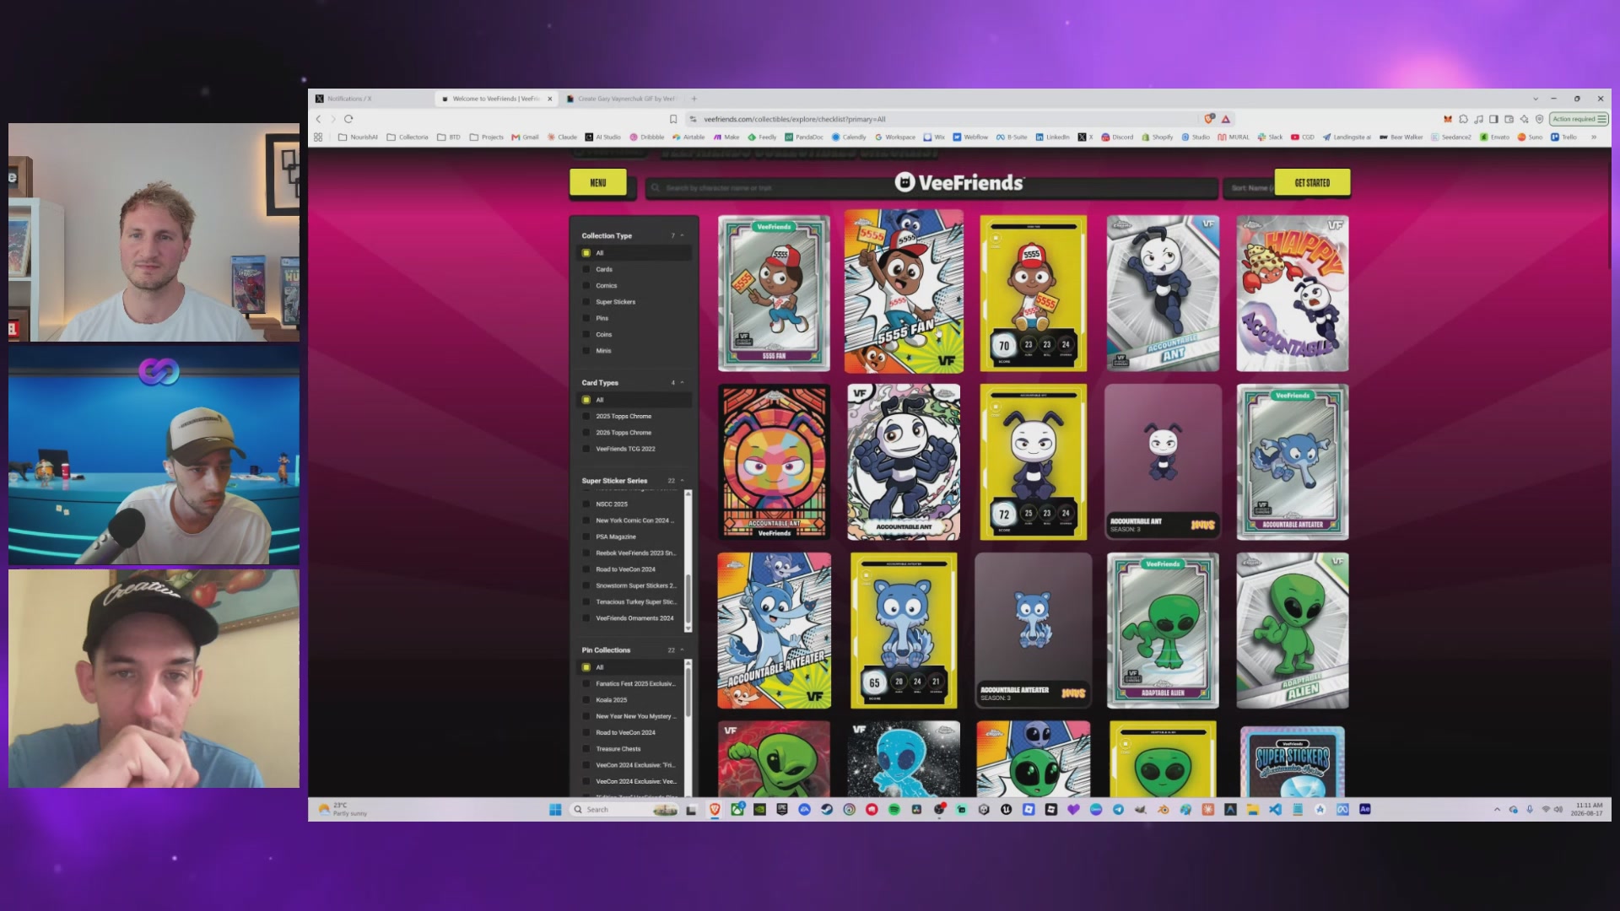The image size is (1620, 911).
Task: Switch to the Notifications / X tab
Action: (x=371, y=99)
